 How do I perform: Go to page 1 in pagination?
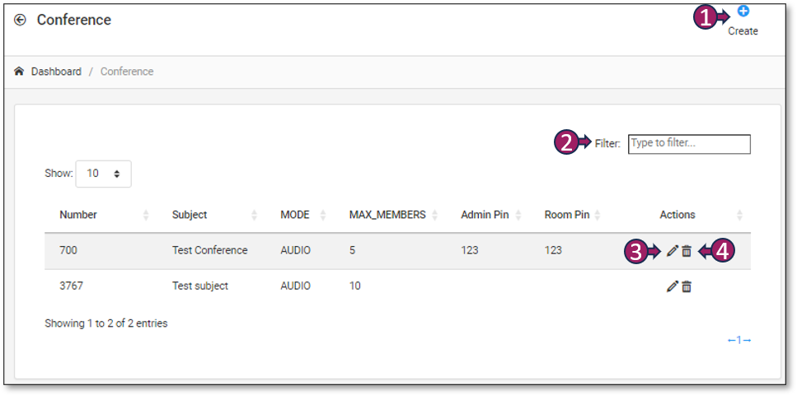[739, 340]
